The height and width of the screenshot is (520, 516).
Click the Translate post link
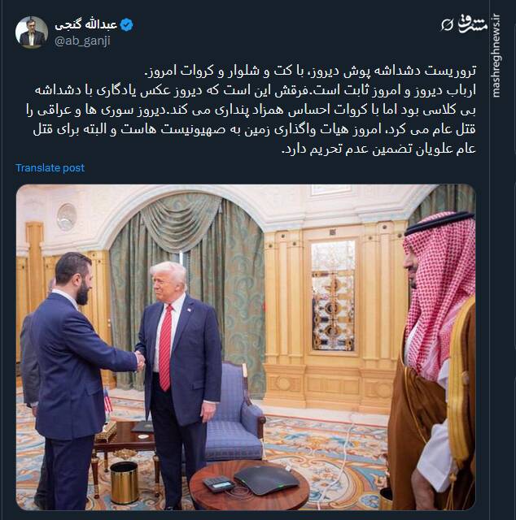50,168
